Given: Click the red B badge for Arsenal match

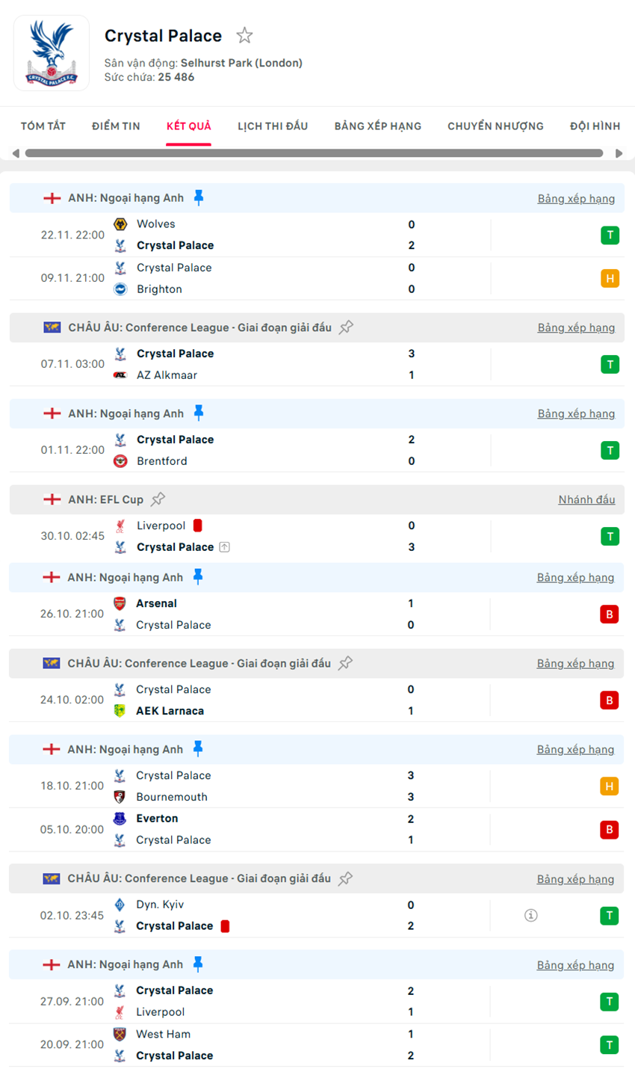Looking at the screenshot, I should pos(609,614).
